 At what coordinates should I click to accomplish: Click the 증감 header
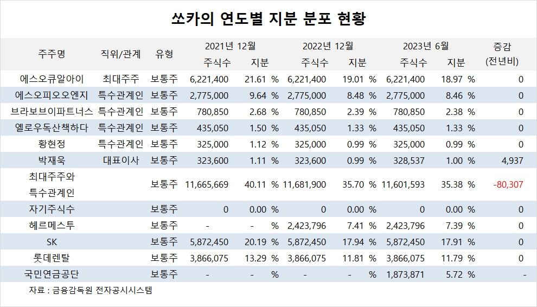(502, 46)
